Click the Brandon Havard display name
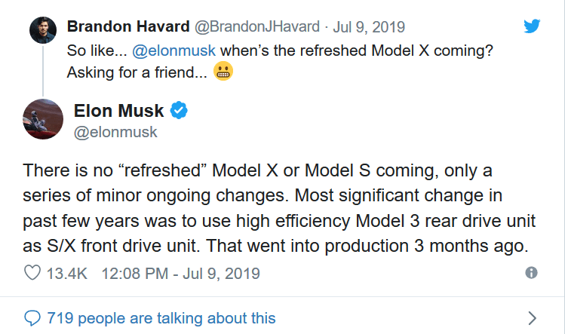The image size is (565, 334). pos(128,26)
